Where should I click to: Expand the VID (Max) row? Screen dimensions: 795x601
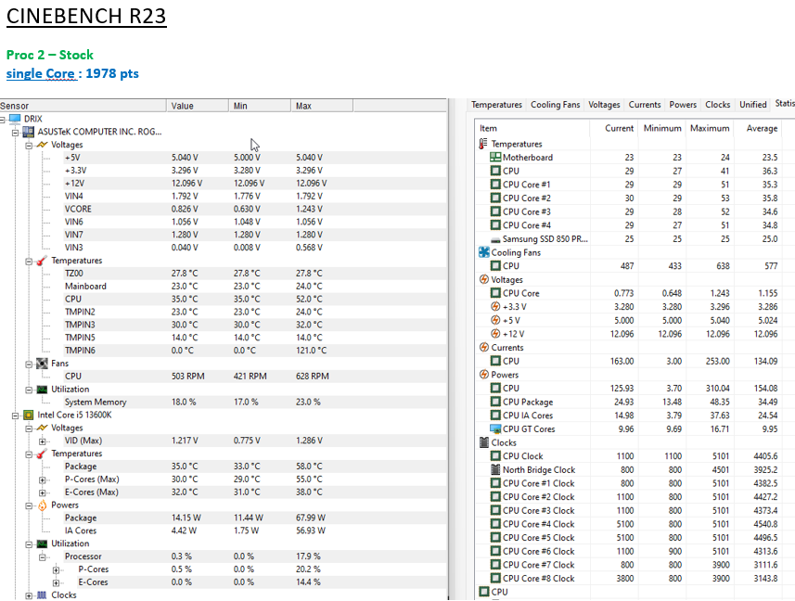[x=43, y=441]
